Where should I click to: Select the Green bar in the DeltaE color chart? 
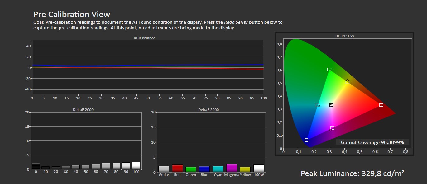[x=191, y=169]
